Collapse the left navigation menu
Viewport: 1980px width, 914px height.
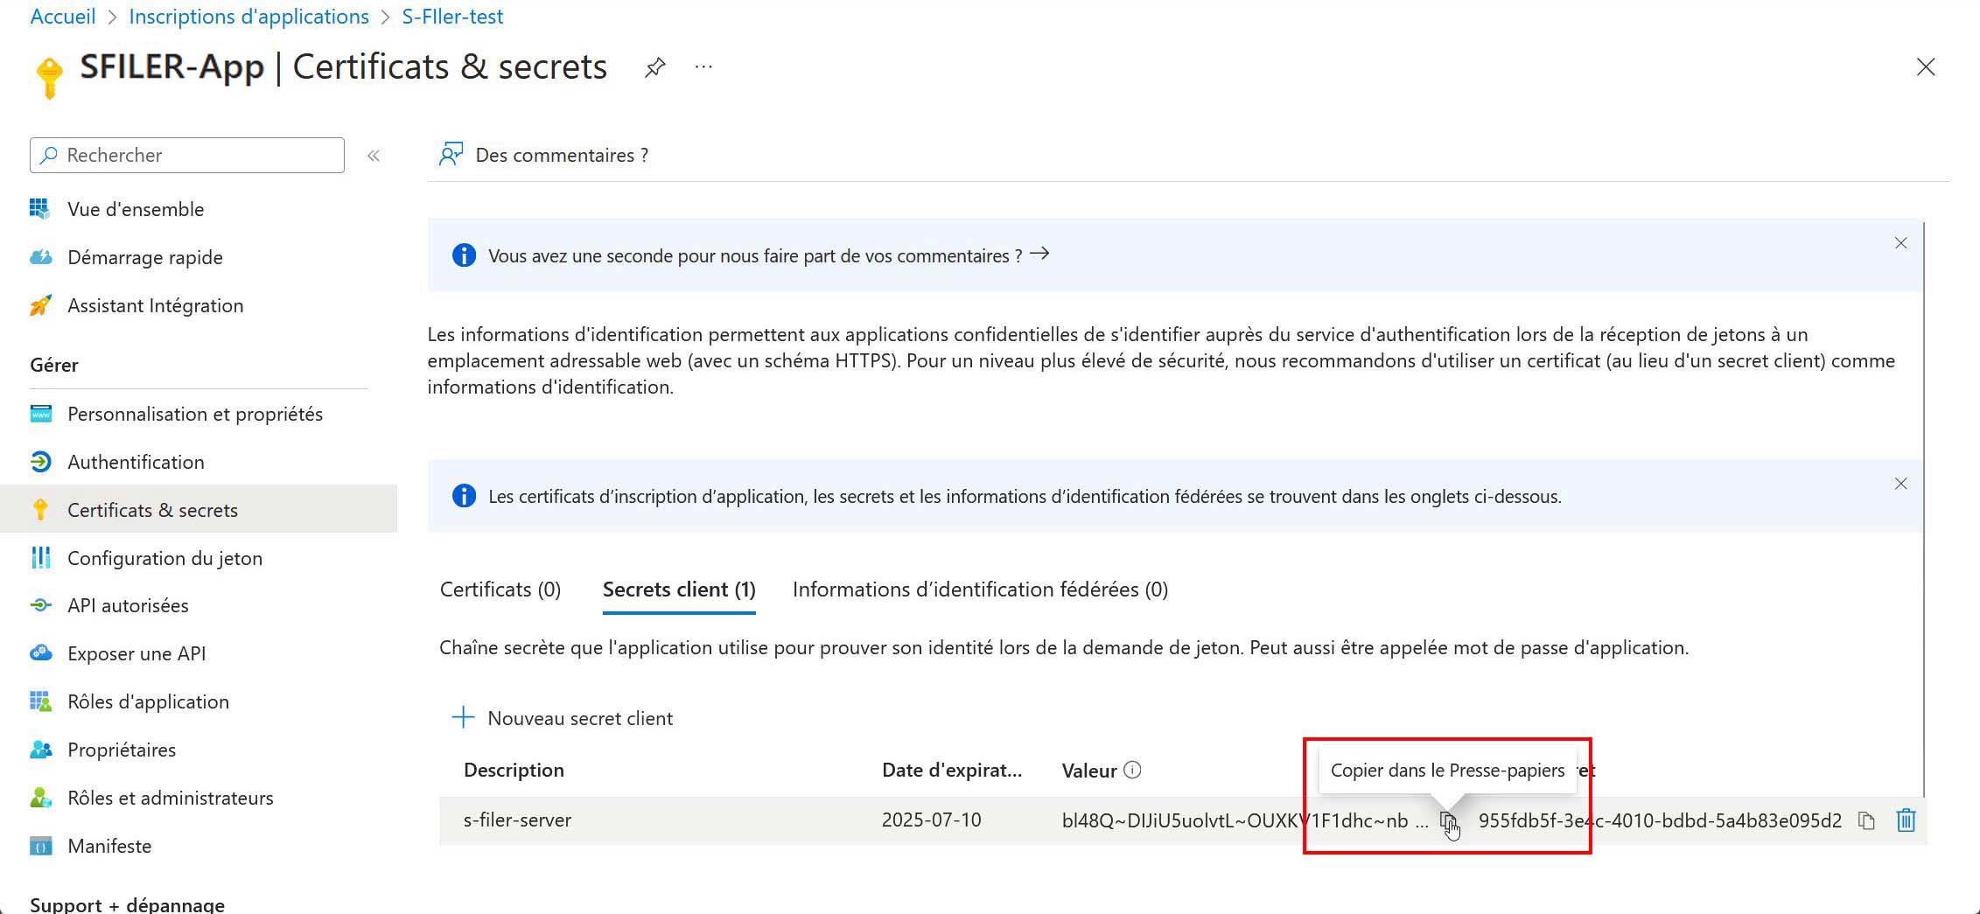374,156
